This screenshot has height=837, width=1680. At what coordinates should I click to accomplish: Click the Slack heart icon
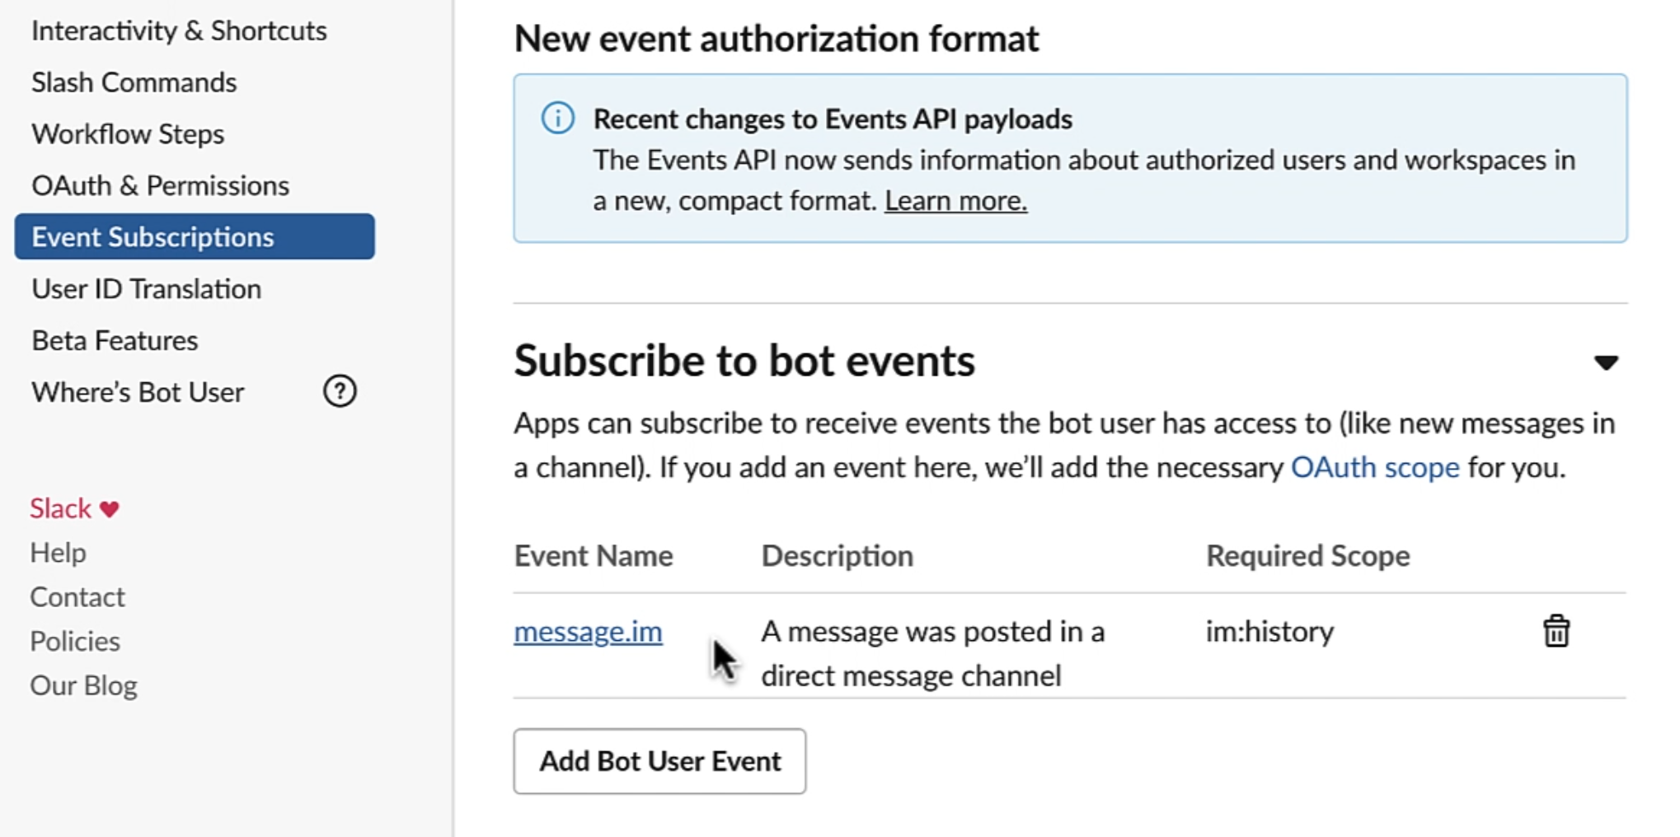(110, 509)
